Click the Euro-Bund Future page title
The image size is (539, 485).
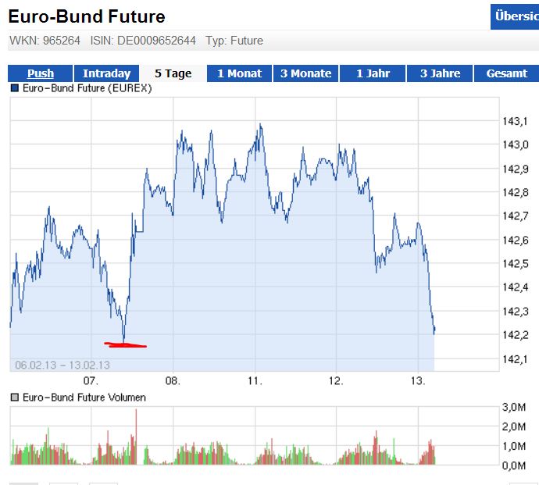coord(87,16)
